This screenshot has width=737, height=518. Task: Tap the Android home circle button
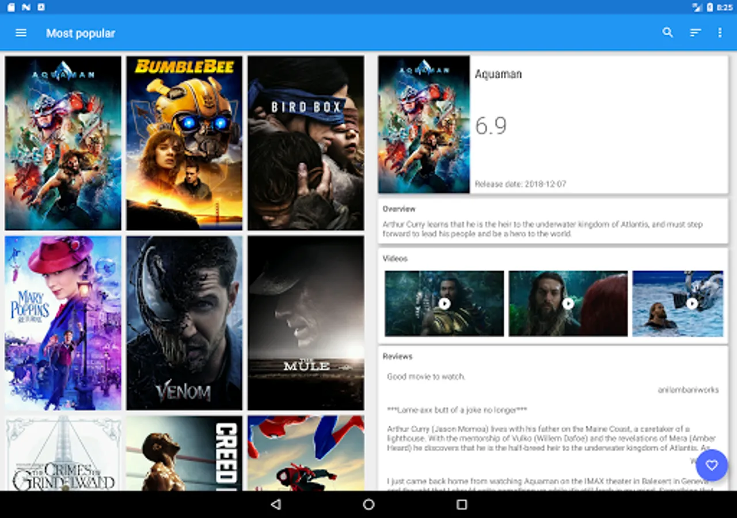coord(368,505)
